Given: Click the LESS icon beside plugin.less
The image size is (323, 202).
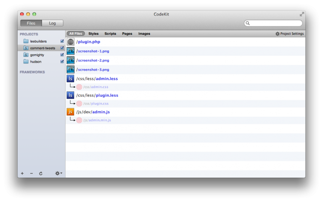Looking at the screenshot, I should (71, 95).
